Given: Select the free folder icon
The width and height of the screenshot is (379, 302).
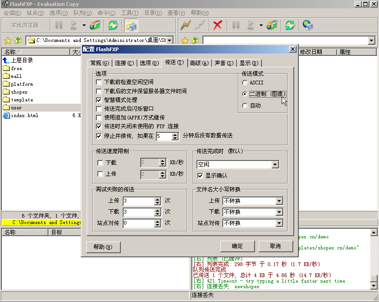Looking at the screenshot, I should (x=6, y=68).
